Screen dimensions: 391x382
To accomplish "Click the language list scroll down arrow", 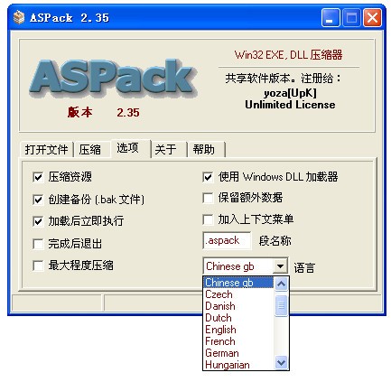I will (282, 362).
